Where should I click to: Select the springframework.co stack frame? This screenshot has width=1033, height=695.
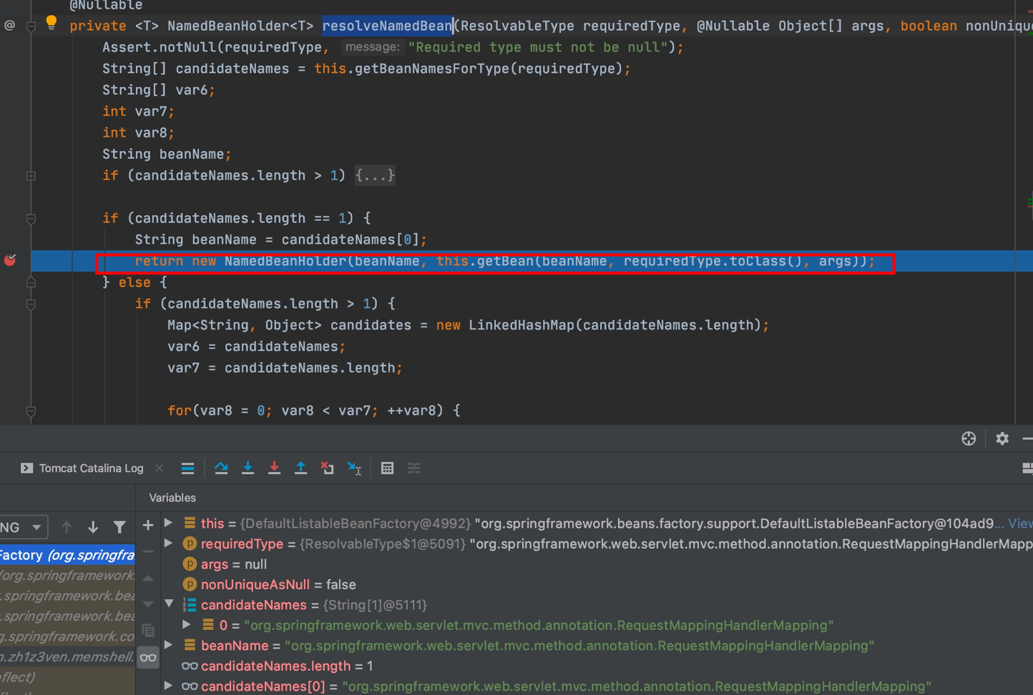pyautogui.click(x=67, y=636)
